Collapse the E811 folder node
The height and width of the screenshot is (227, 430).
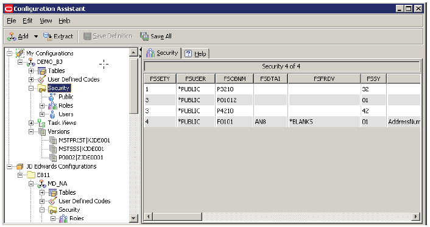tap(20, 175)
